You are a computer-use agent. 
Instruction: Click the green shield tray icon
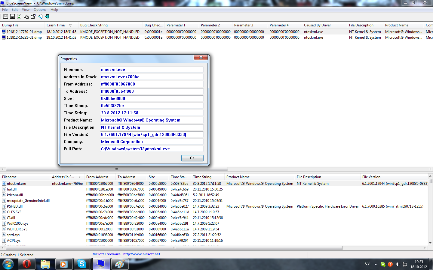[x=383, y=264]
